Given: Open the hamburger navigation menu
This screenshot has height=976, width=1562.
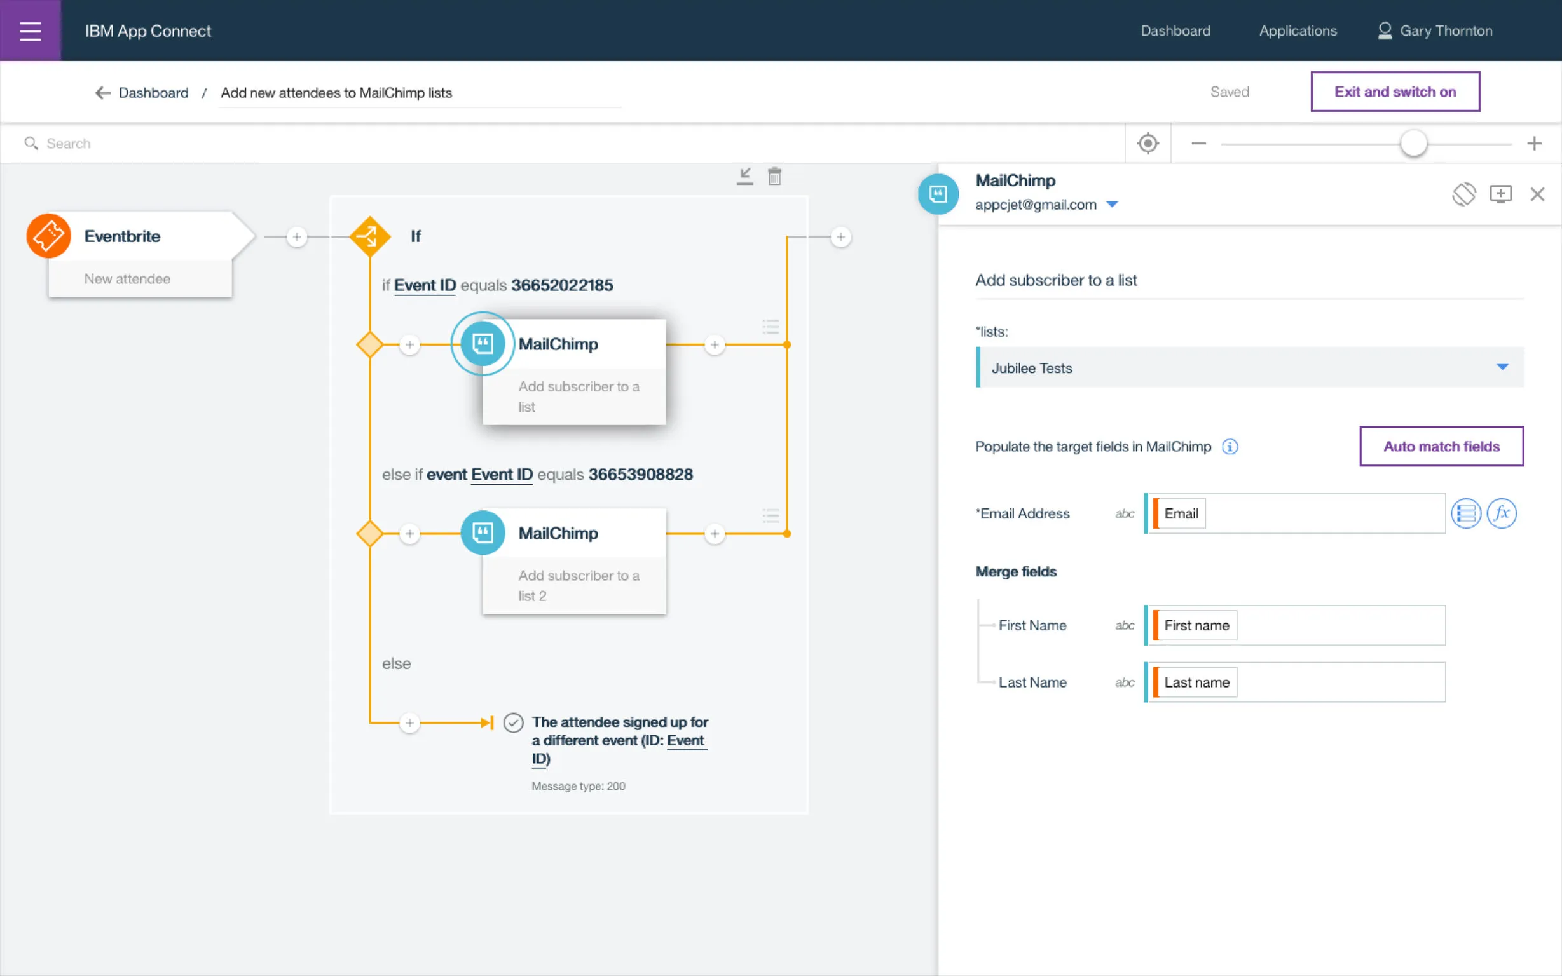Looking at the screenshot, I should tap(31, 30).
